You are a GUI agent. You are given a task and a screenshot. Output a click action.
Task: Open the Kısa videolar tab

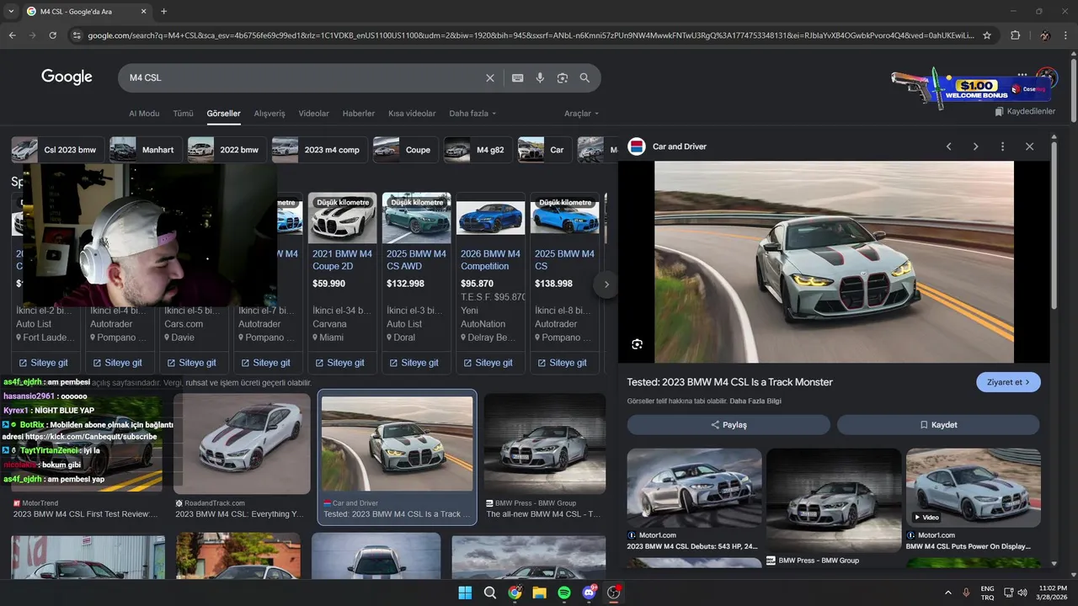coord(412,114)
